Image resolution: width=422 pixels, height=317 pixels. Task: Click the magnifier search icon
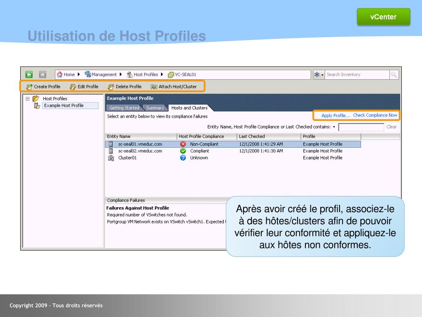coord(394,75)
